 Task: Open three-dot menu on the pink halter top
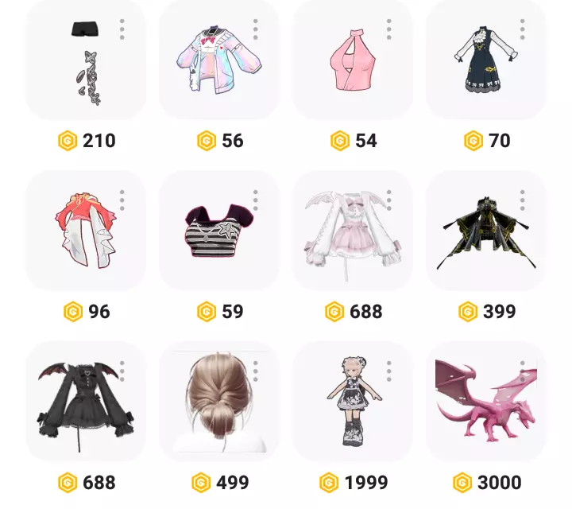click(x=388, y=29)
